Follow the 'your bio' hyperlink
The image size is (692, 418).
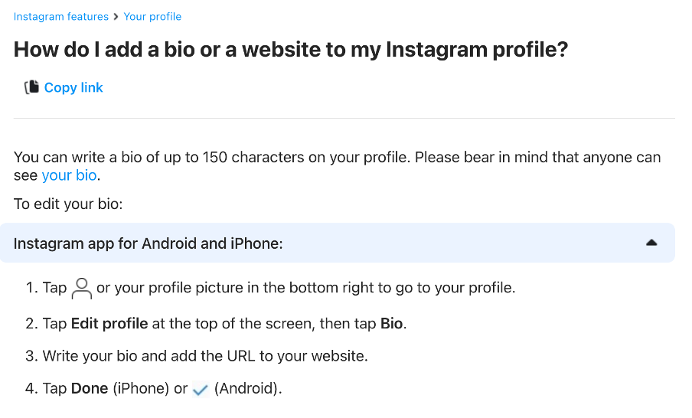pyautogui.click(x=70, y=175)
